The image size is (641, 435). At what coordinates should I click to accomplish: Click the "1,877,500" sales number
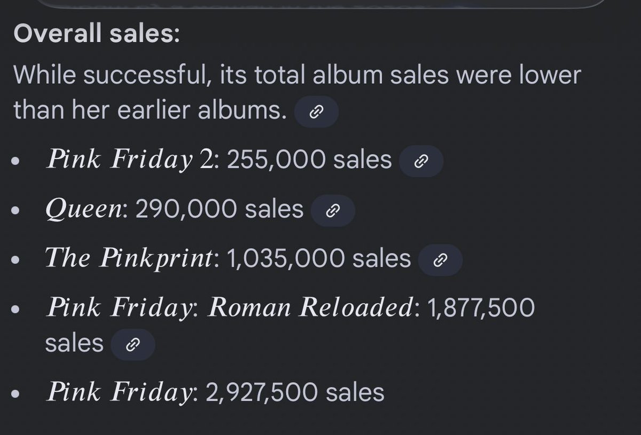(x=481, y=308)
